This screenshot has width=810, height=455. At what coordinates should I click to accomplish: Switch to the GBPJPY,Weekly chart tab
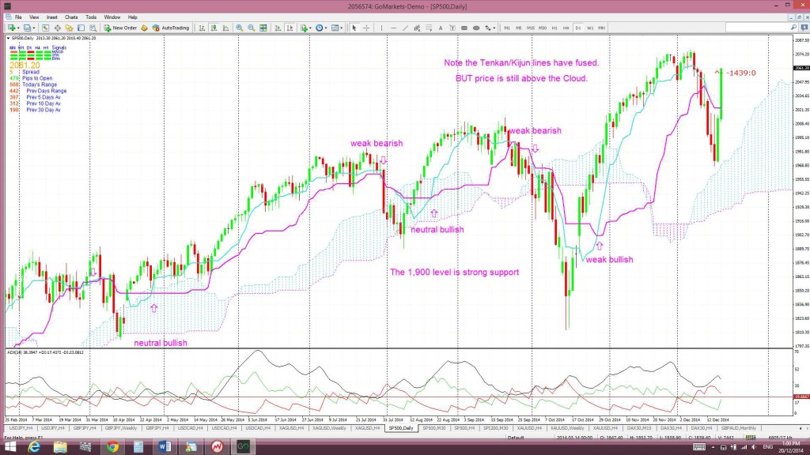[121, 428]
